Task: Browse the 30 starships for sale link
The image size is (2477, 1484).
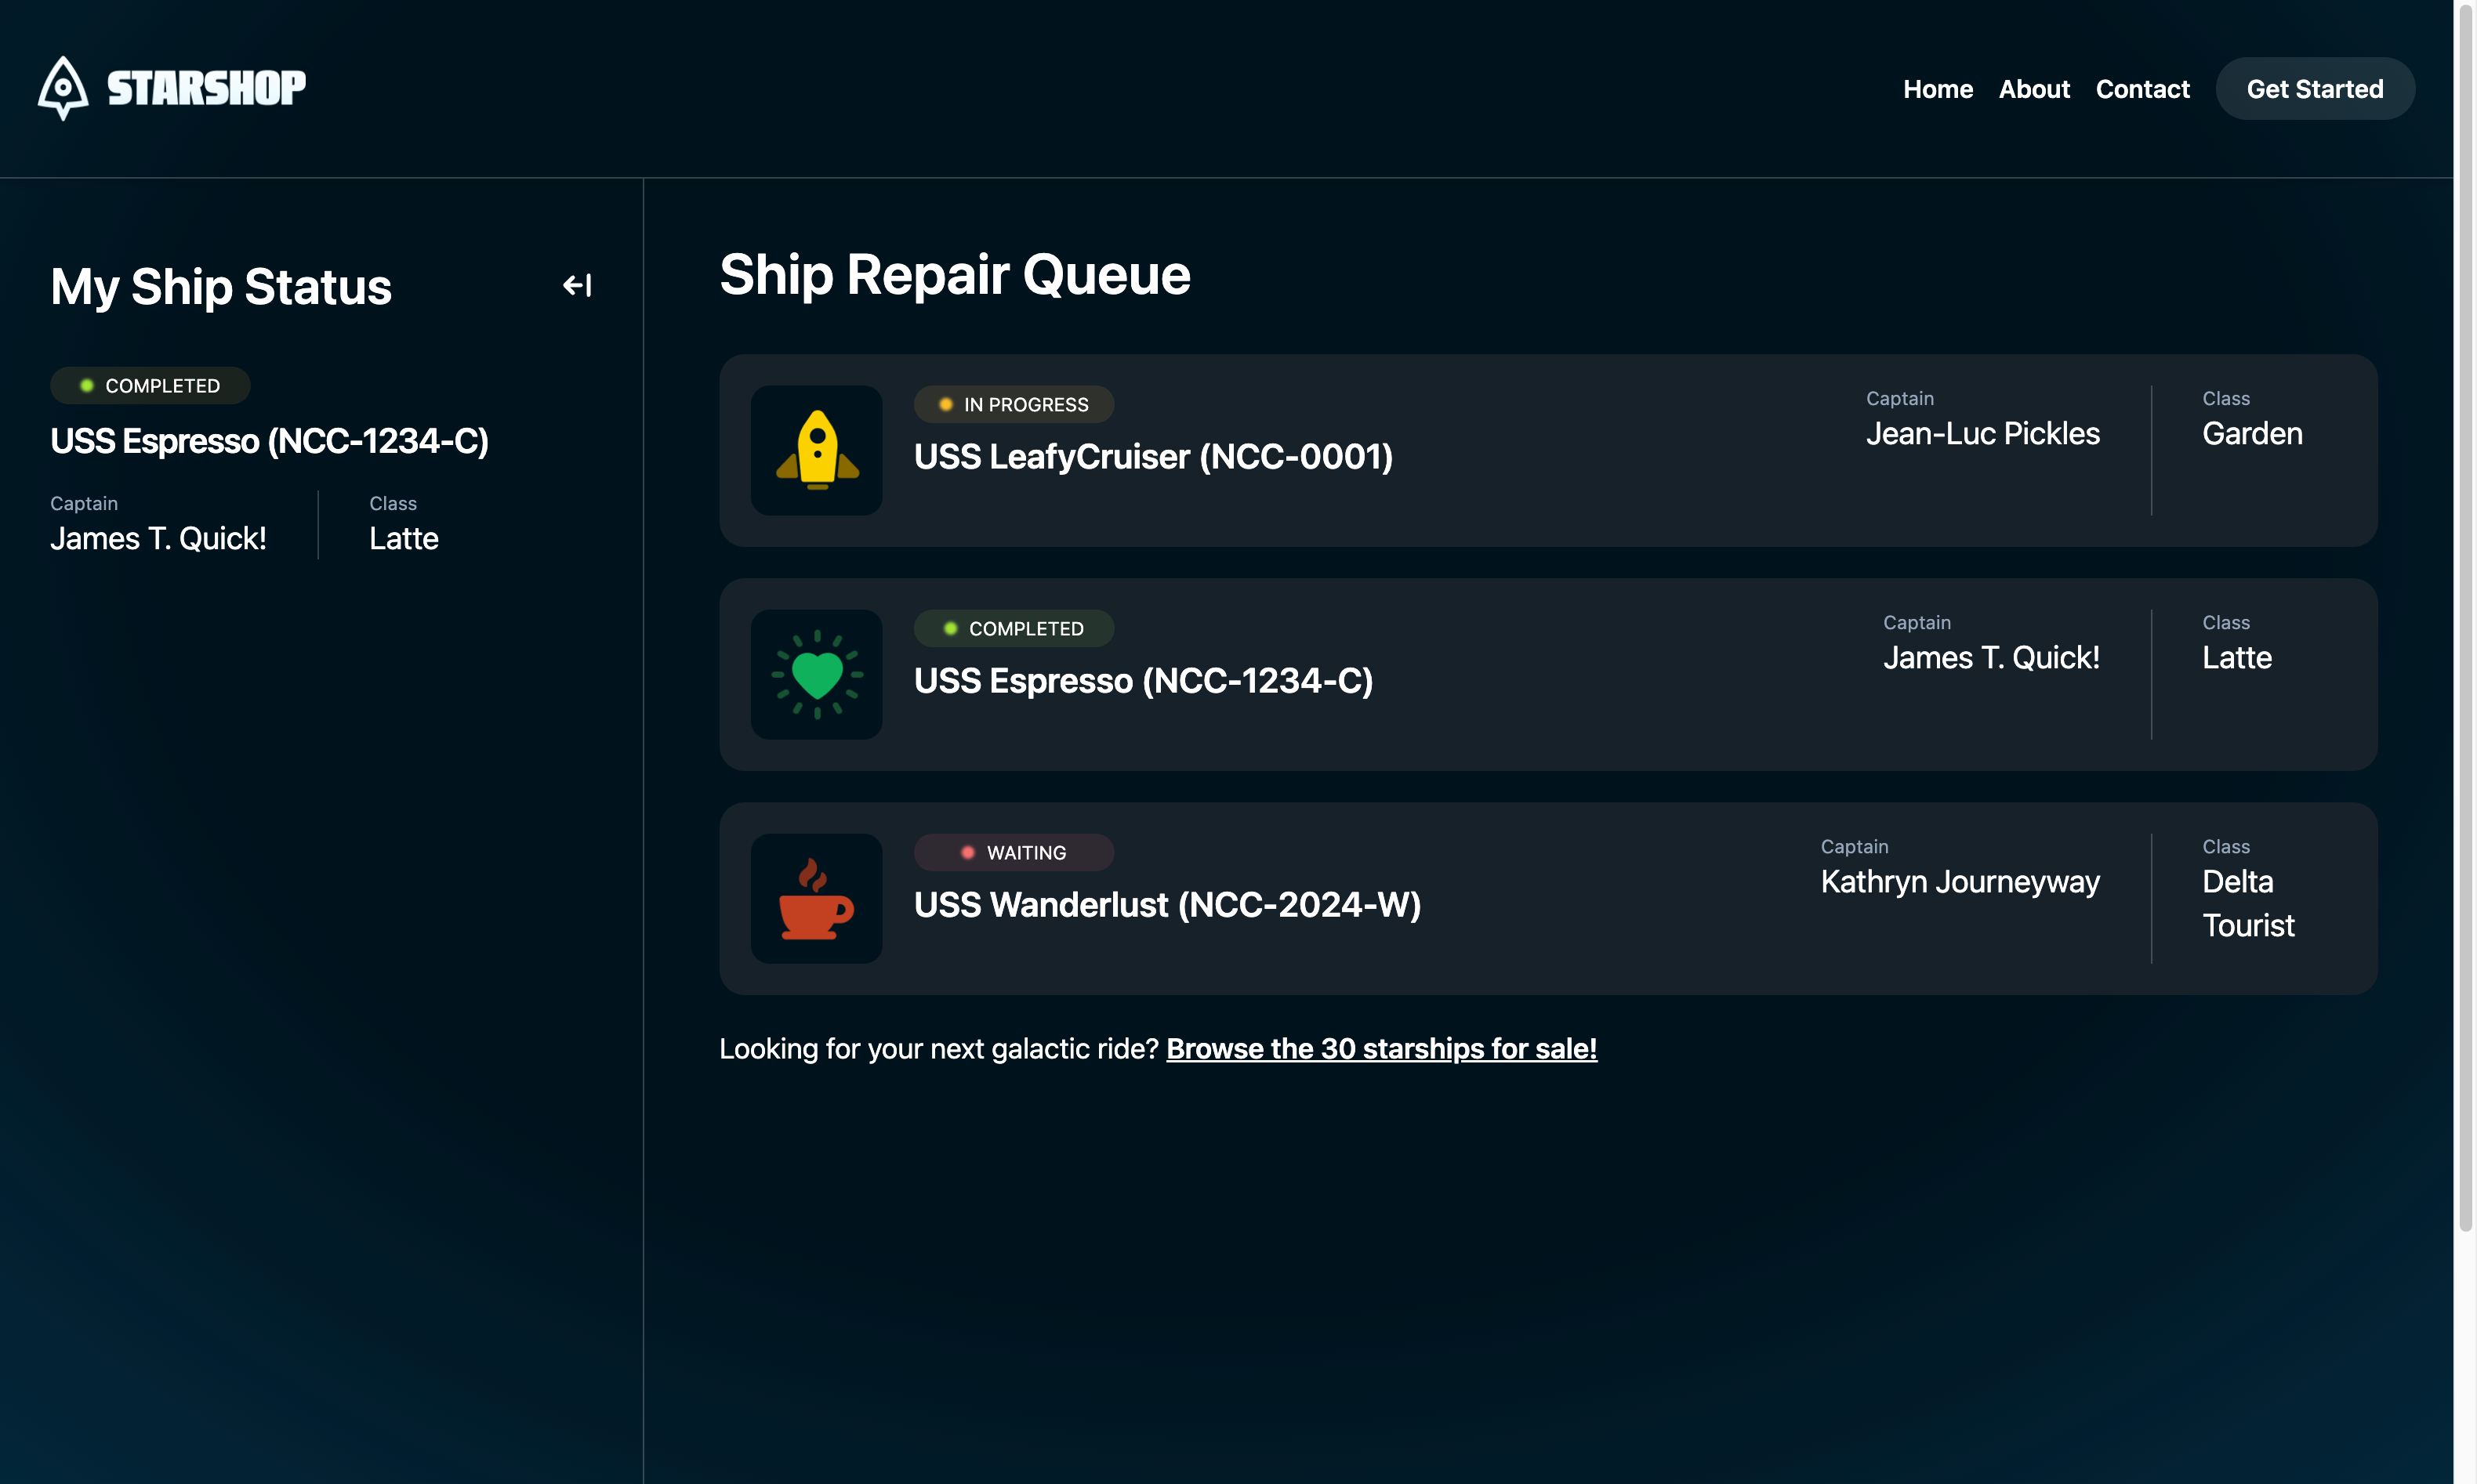Action: point(1382,1048)
